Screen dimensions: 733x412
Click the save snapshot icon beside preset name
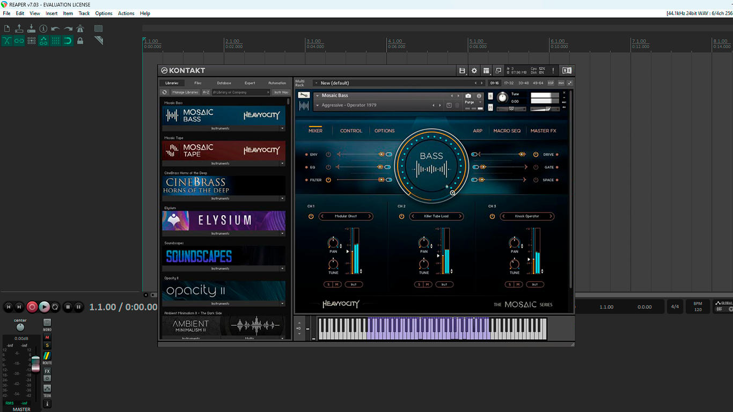coord(449,105)
